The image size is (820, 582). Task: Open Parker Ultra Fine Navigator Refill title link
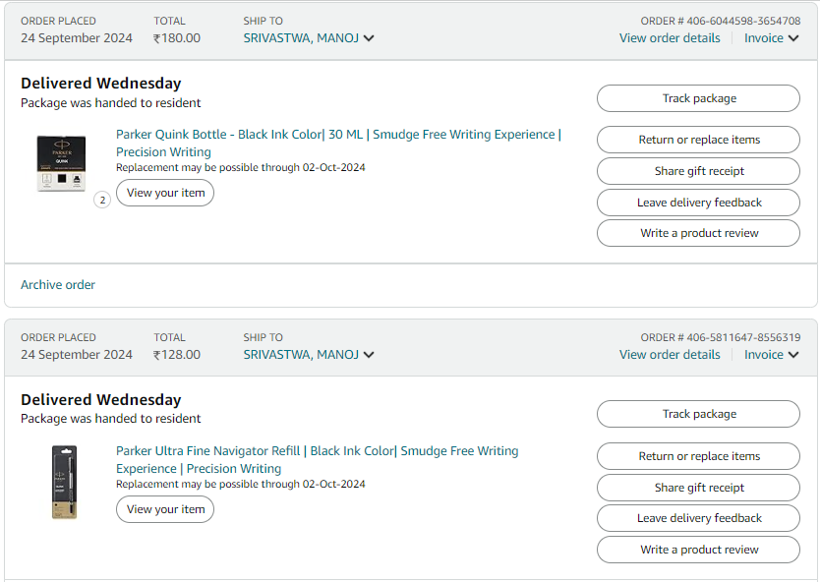pyautogui.click(x=317, y=460)
